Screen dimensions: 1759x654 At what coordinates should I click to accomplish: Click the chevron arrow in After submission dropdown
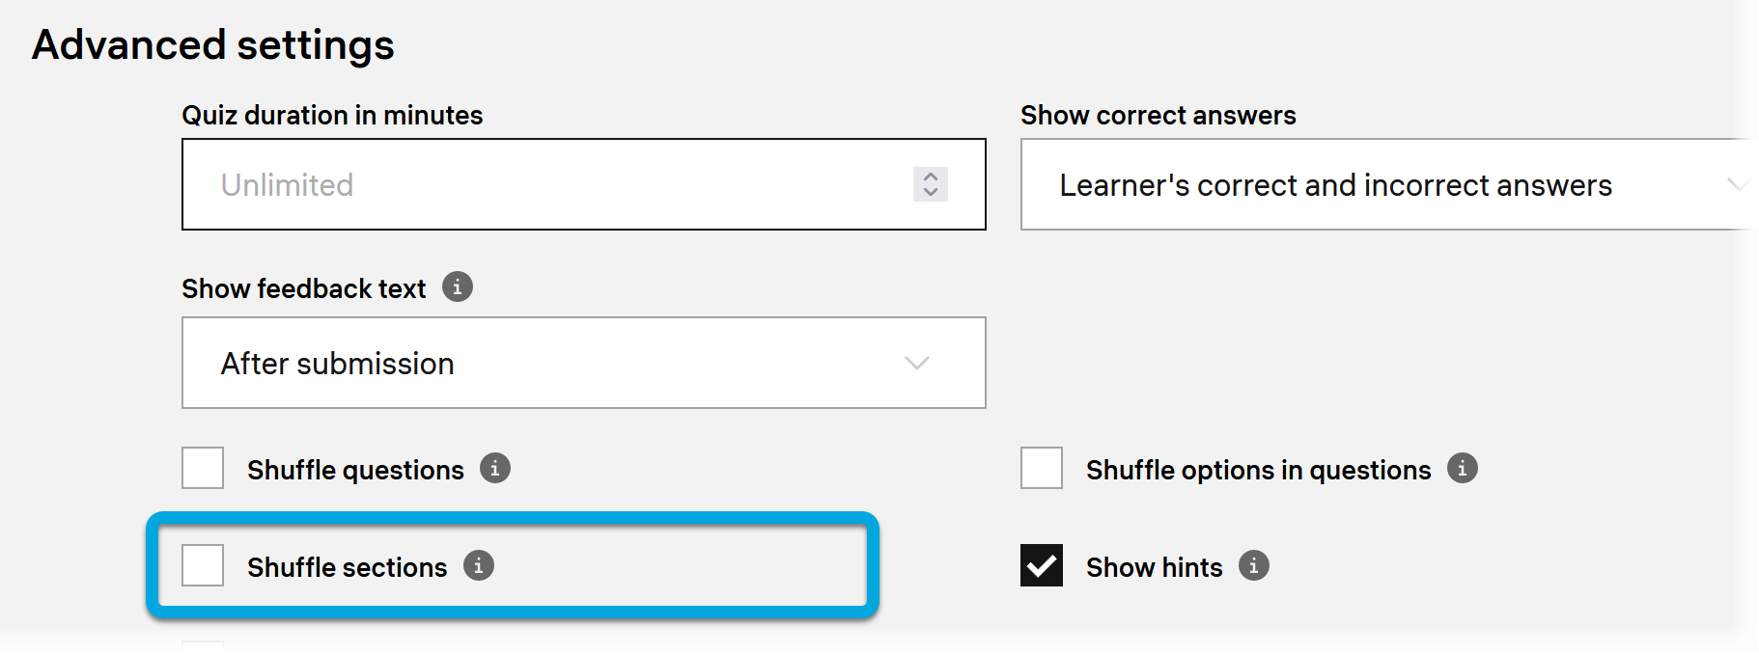click(x=917, y=364)
